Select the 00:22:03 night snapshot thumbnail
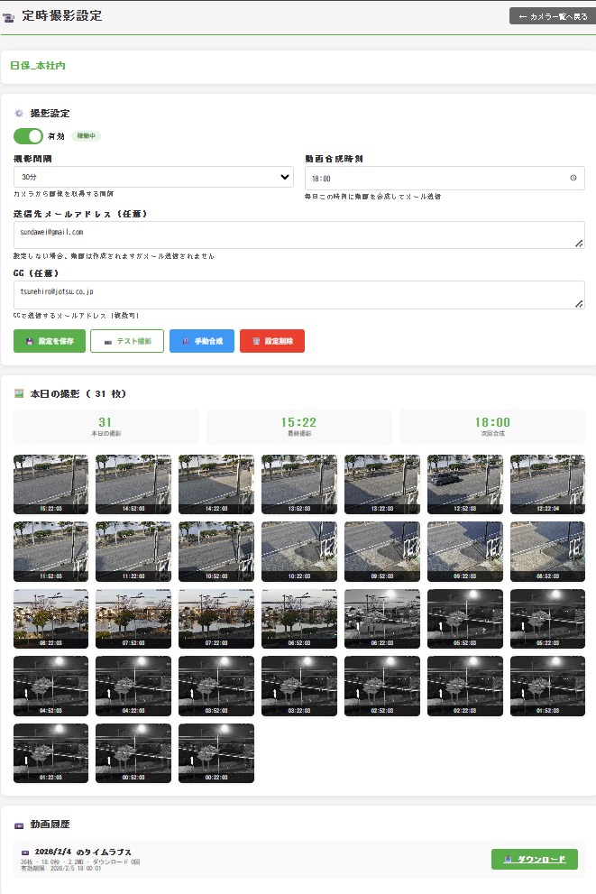This screenshot has height=894, width=596. pos(216,753)
